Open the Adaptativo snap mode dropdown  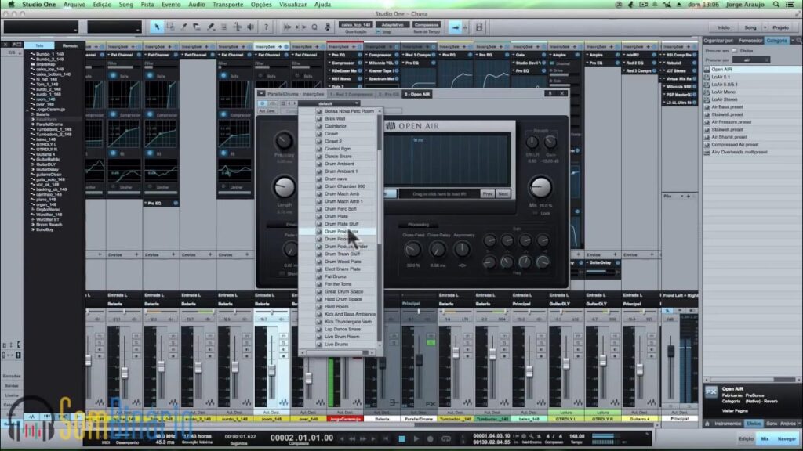[x=393, y=24]
